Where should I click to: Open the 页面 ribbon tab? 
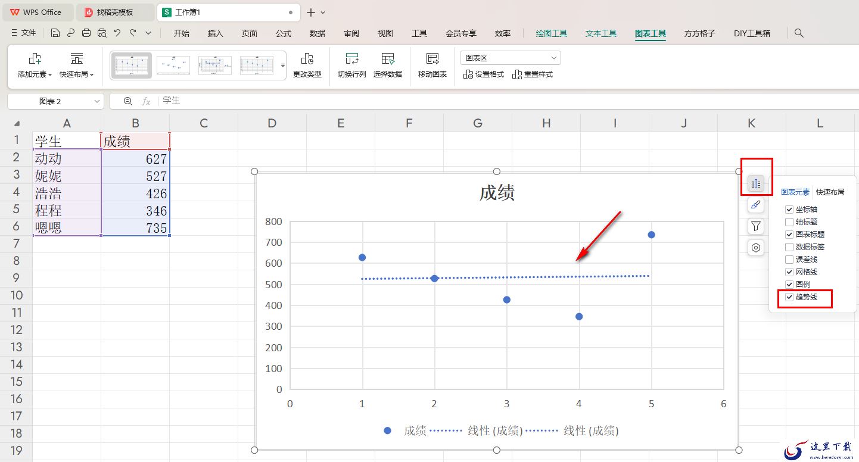click(x=250, y=33)
